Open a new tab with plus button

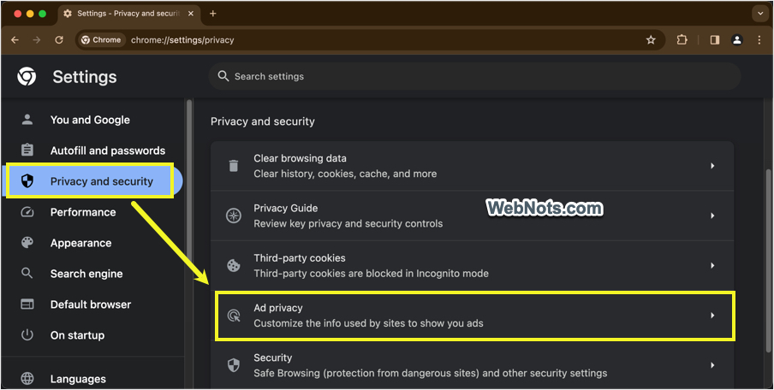[212, 14]
